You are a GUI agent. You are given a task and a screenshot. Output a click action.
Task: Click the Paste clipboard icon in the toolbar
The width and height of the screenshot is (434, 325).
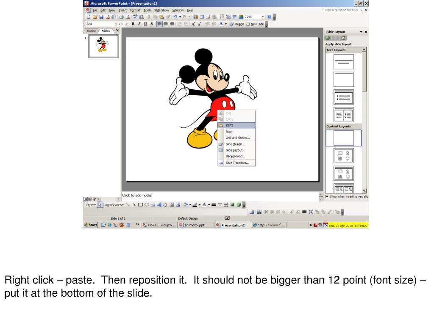(x=161, y=17)
